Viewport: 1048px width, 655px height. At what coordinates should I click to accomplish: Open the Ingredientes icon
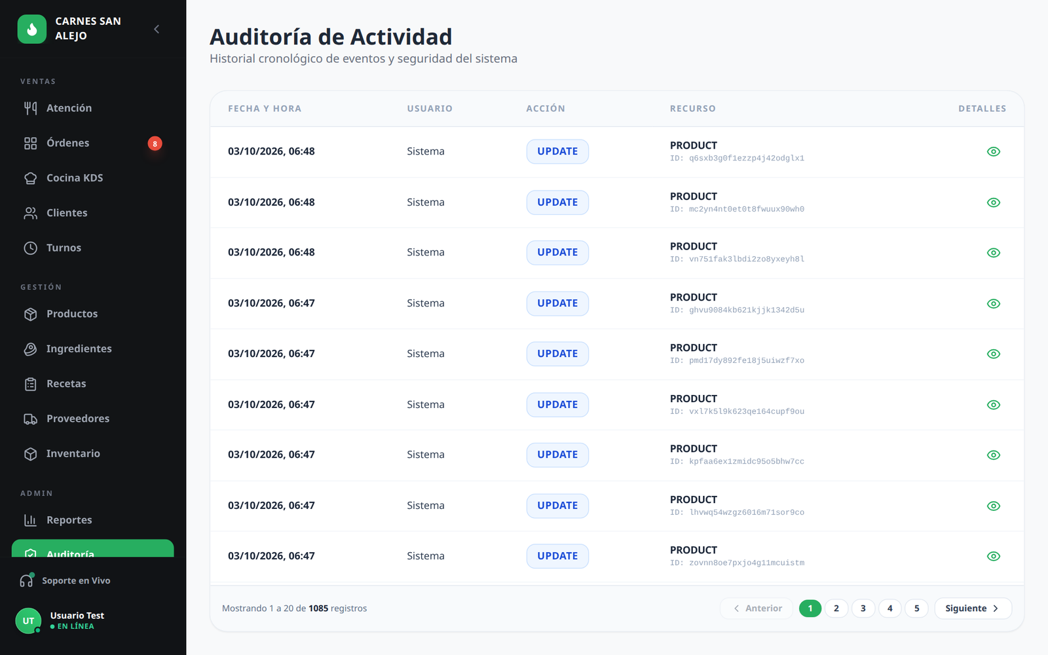point(31,348)
